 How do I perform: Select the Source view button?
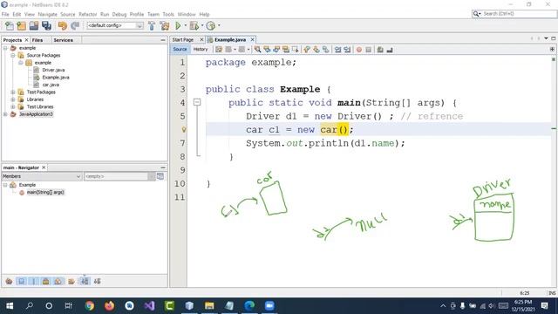pos(180,50)
